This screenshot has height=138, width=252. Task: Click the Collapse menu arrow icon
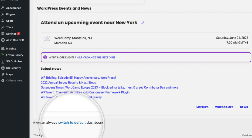point(3,80)
